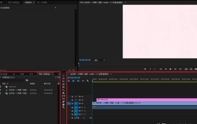Viewport: 197px width, 124px height.
Task: Click Add Marker in the program monitor
Action: click(x=145, y=69)
